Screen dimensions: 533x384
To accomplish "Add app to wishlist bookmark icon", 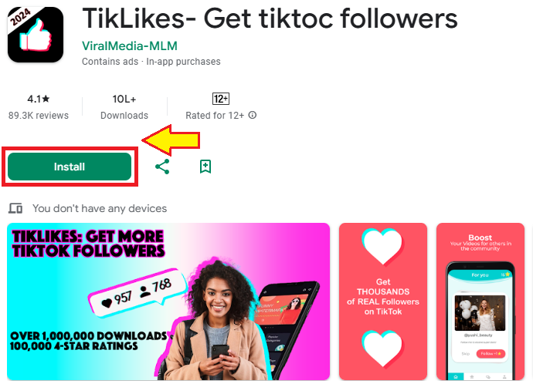I will tap(205, 167).
